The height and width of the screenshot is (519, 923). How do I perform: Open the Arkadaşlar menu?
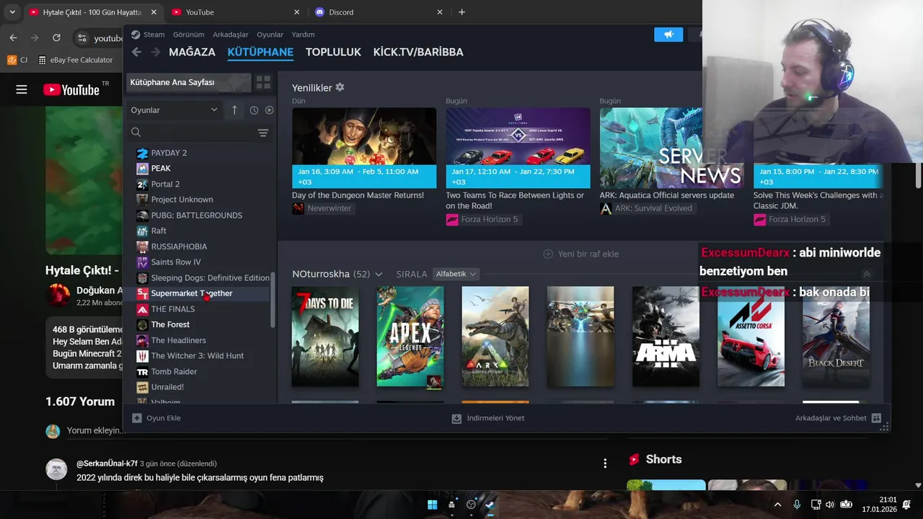[x=230, y=34]
